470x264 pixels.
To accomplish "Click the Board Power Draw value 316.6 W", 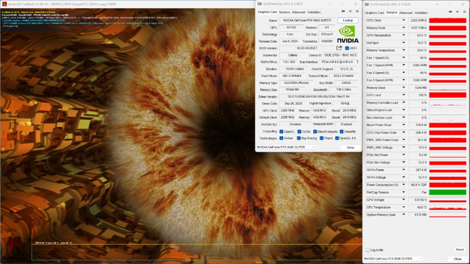I will pyautogui.click(x=418, y=125).
